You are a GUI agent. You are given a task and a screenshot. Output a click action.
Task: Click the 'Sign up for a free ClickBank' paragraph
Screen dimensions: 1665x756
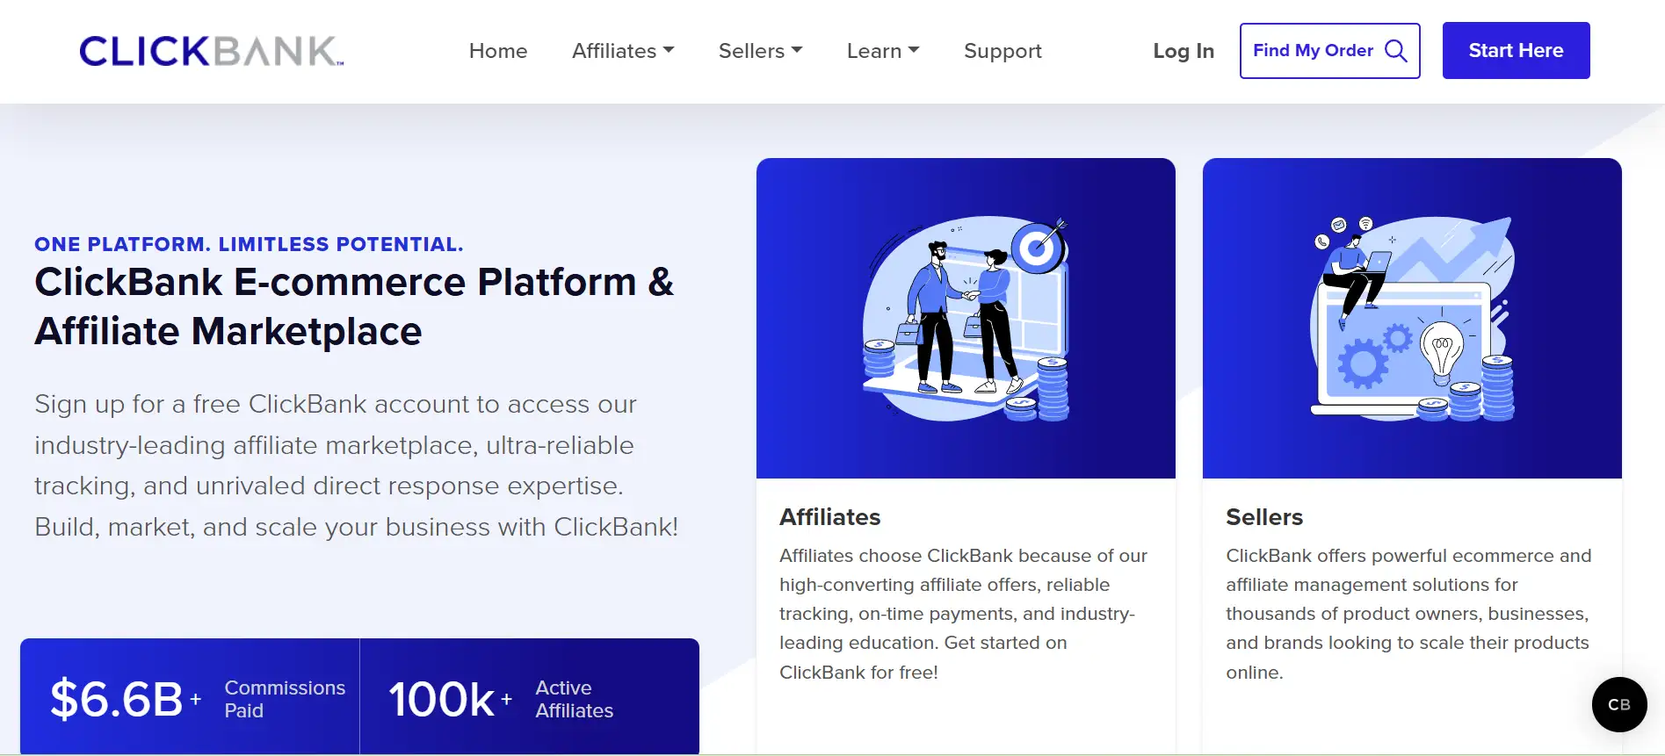(x=357, y=465)
